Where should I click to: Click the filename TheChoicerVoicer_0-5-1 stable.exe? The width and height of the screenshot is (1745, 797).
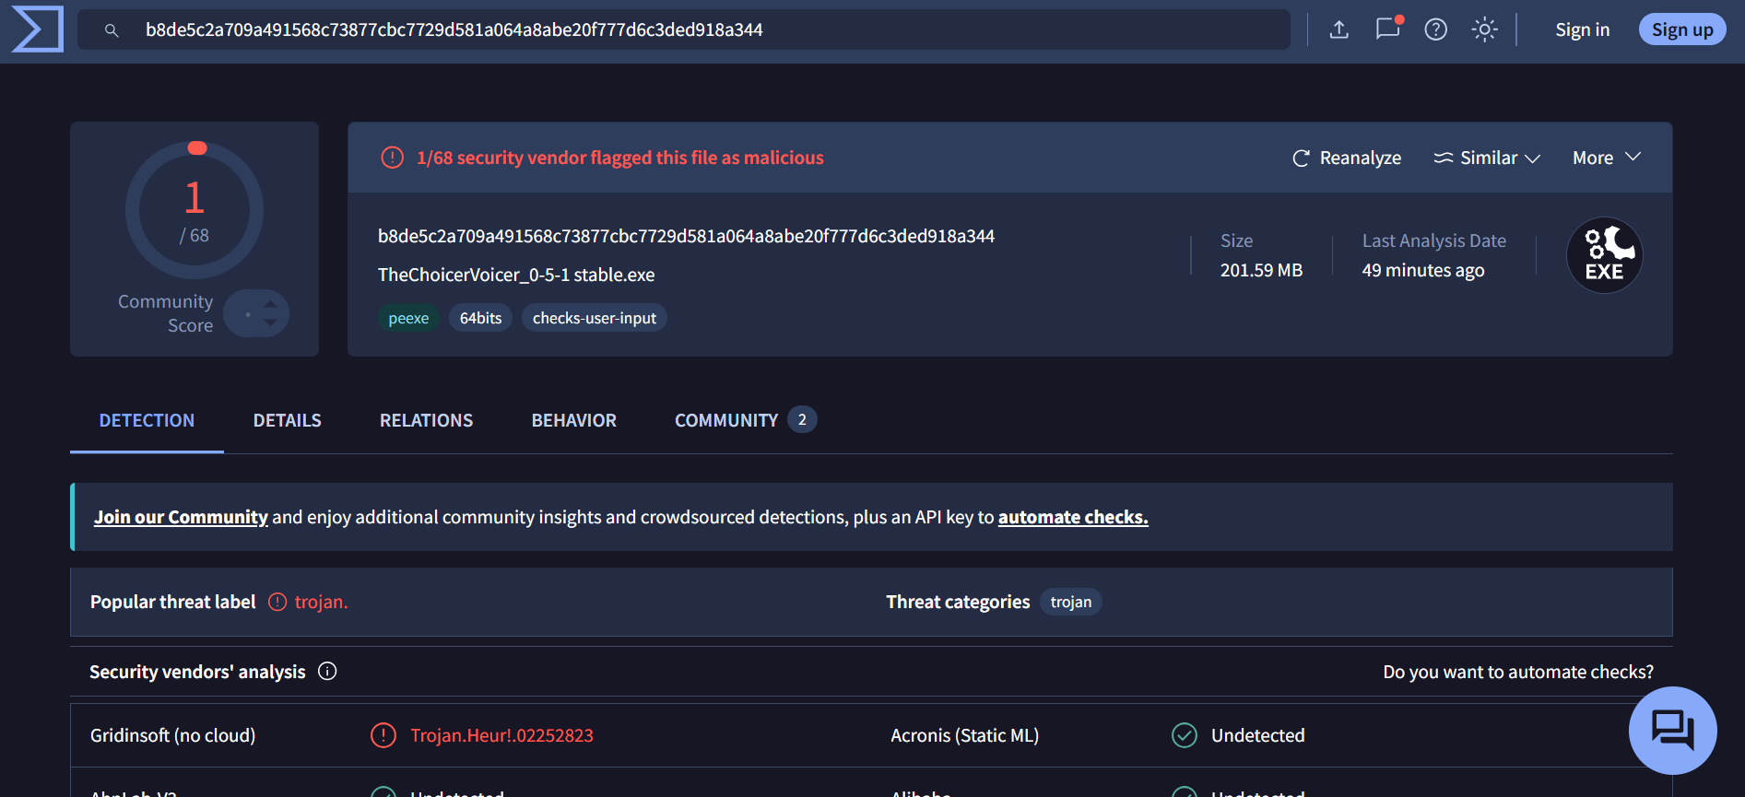(x=516, y=275)
